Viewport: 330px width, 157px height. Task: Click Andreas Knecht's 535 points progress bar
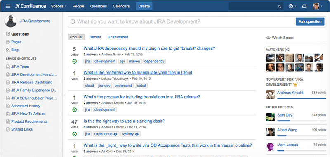click(x=302, y=98)
